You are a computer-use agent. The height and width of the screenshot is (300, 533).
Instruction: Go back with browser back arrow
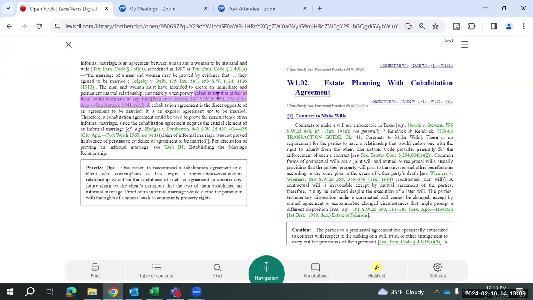coord(9,26)
